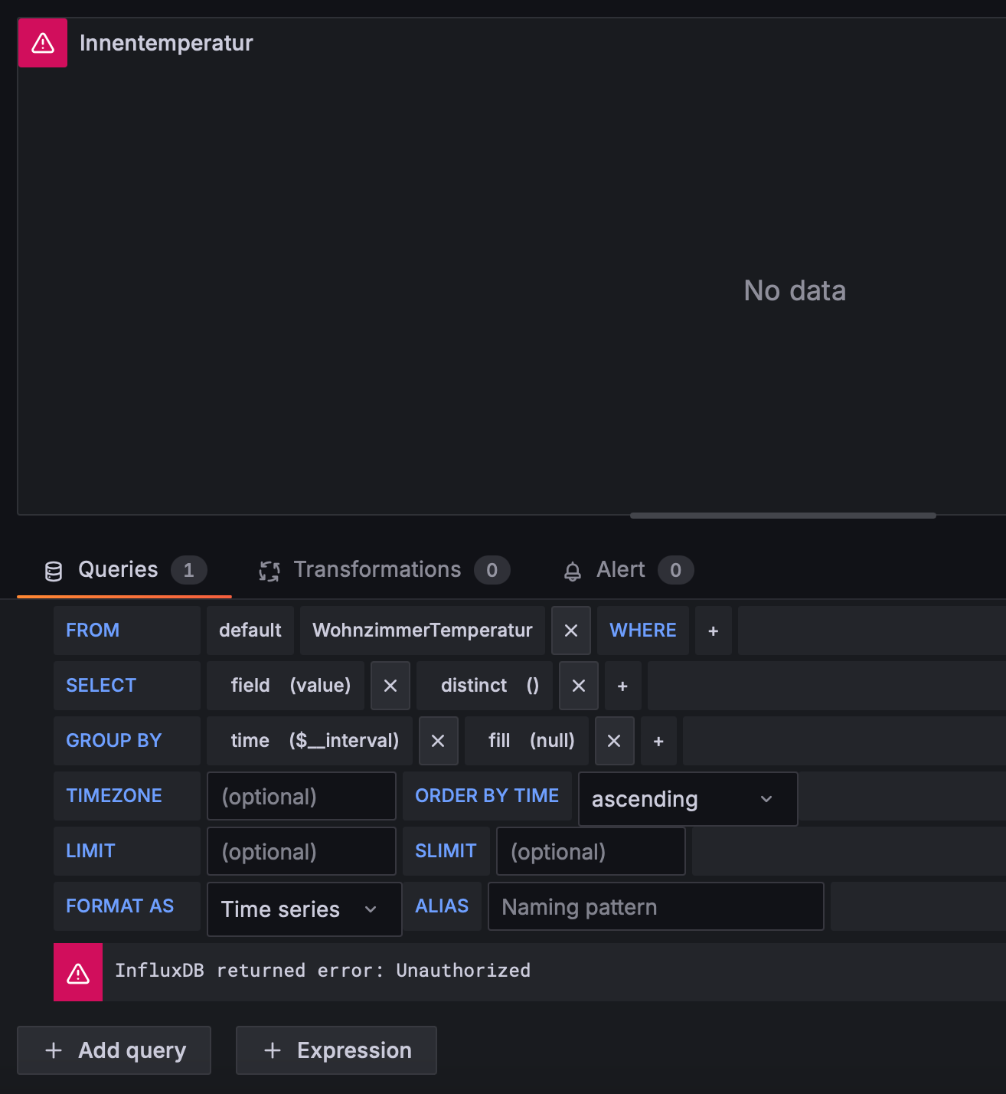Edit the time ($__interval) group by

[309, 741]
